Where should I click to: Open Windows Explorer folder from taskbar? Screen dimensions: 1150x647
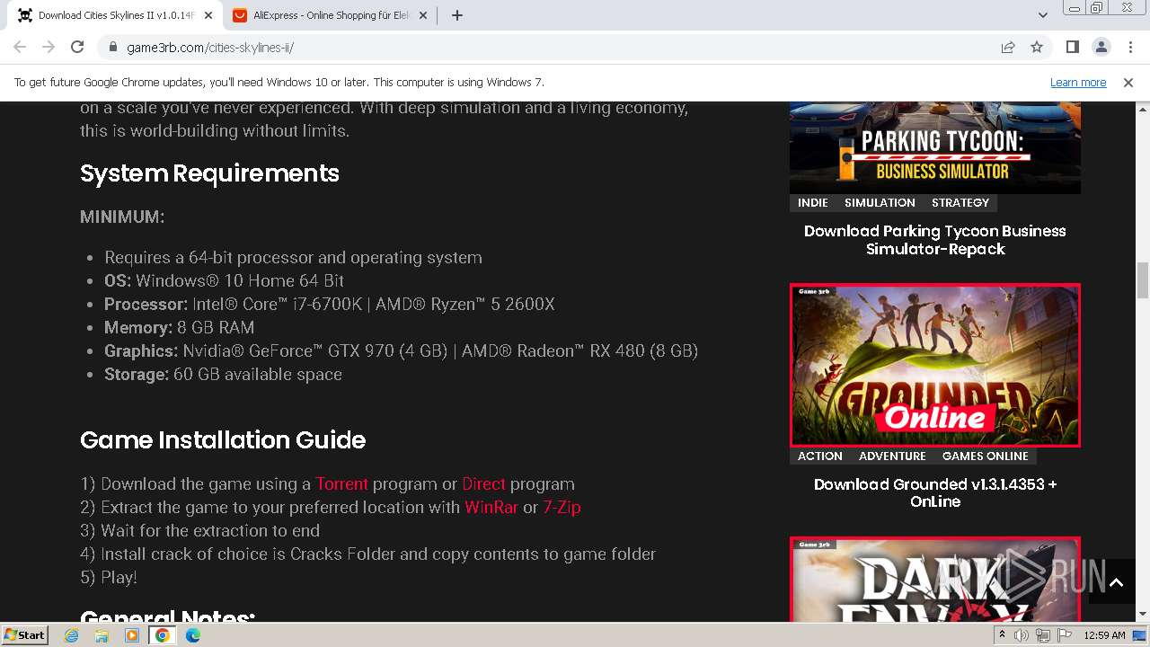point(102,635)
